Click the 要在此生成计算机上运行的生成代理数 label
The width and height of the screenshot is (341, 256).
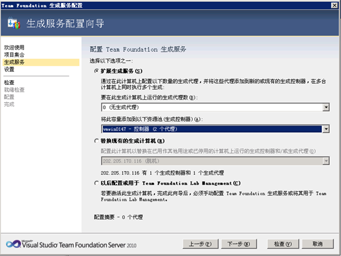[149, 97]
